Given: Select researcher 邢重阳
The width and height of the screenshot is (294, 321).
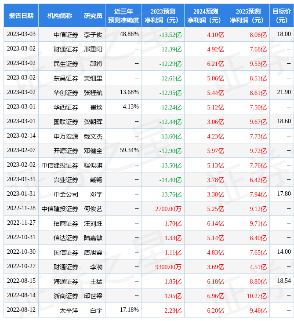Looking at the screenshot, I should (x=93, y=49).
